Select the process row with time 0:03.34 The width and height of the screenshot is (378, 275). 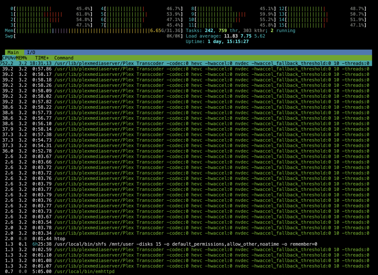click(186, 233)
